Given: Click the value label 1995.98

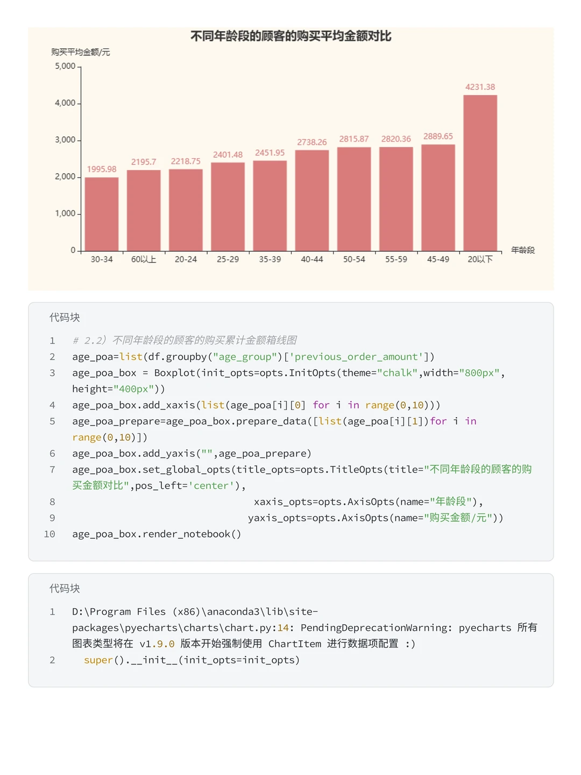Looking at the screenshot, I should point(102,169).
